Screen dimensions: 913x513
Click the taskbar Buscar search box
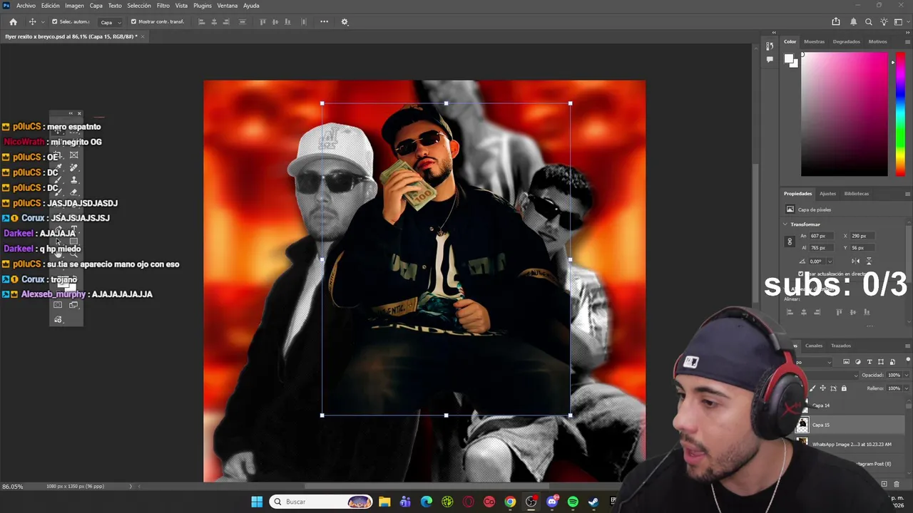[x=321, y=502]
